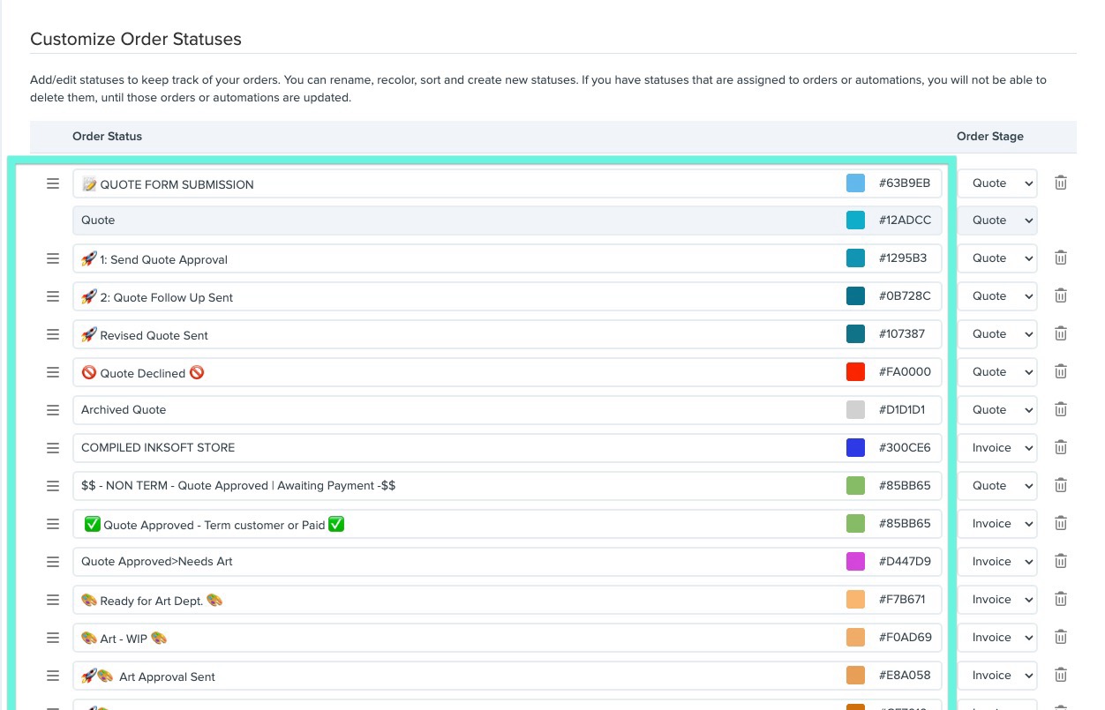Open Invoice dropdown for Art - WIP
Image resolution: width=1105 pixels, height=710 pixels.
point(998,638)
